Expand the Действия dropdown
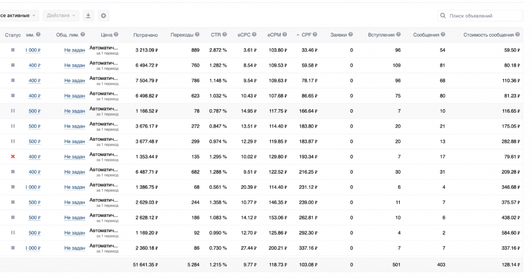The width and height of the screenshot is (532, 279). coord(61,15)
